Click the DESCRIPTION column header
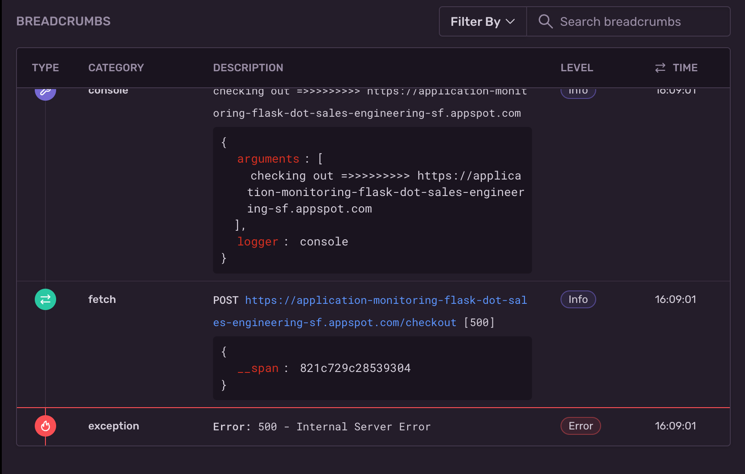Screen dimensions: 745x474 coord(248,68)
